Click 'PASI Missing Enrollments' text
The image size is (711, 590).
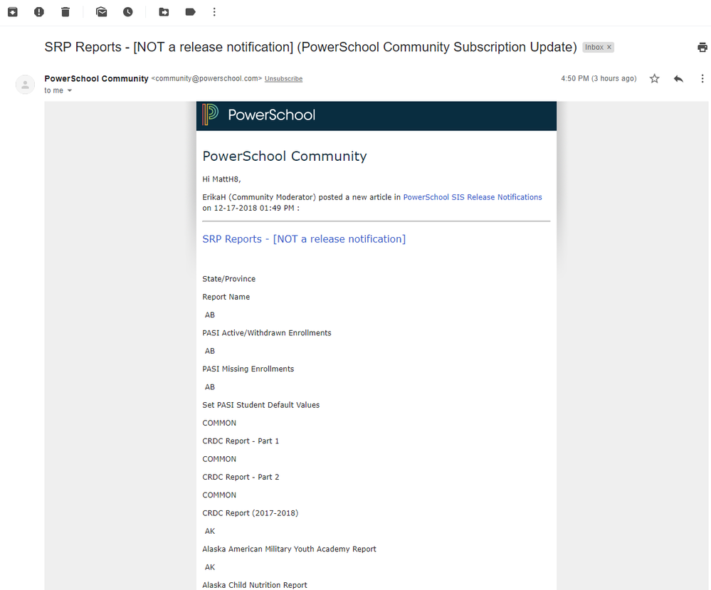pos(248,369)
